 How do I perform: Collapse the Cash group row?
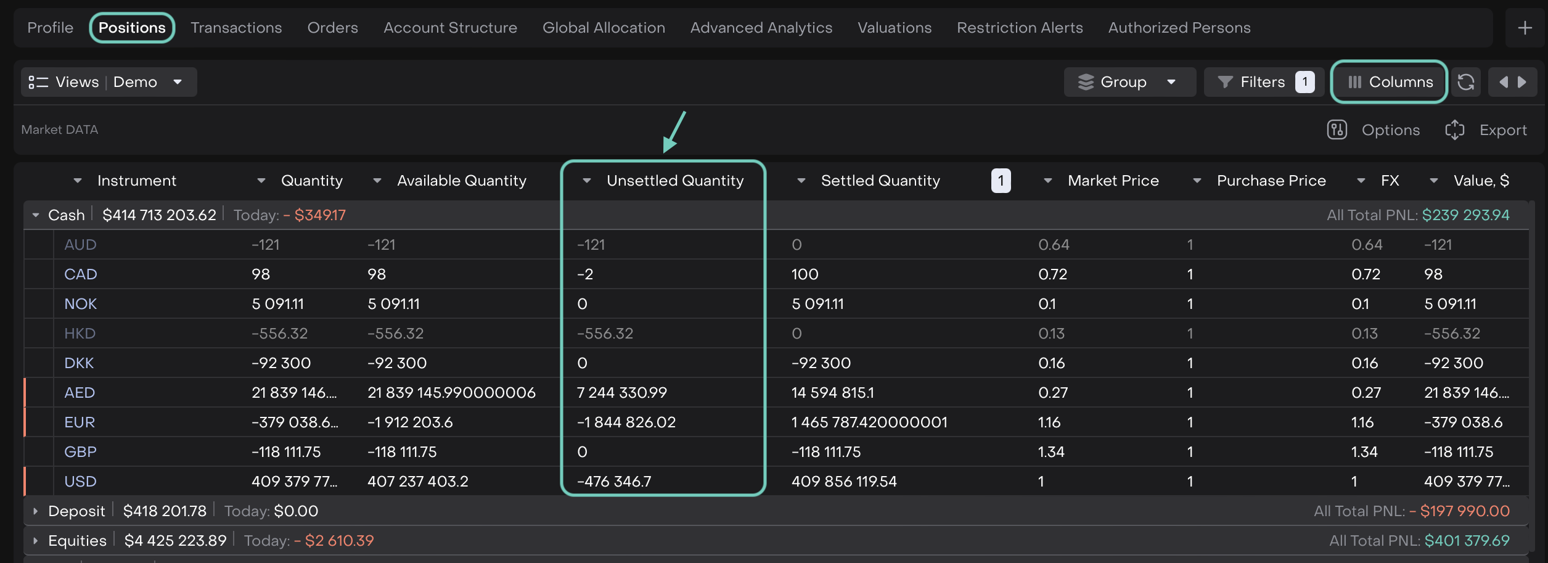click(x=36, y=215)
